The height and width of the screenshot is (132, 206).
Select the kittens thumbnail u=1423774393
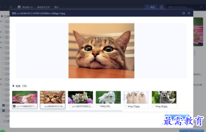81,97
